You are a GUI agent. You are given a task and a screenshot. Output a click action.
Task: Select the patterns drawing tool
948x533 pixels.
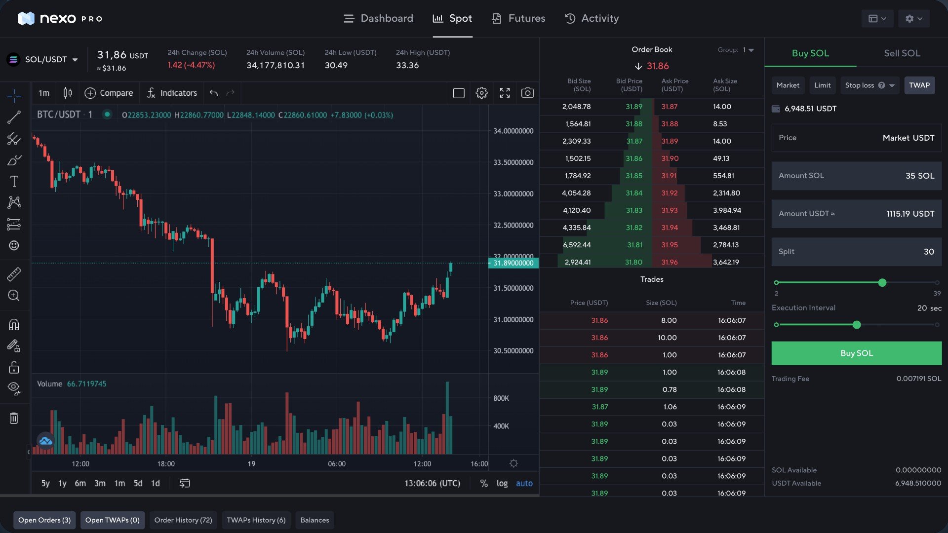pos(14,202)
